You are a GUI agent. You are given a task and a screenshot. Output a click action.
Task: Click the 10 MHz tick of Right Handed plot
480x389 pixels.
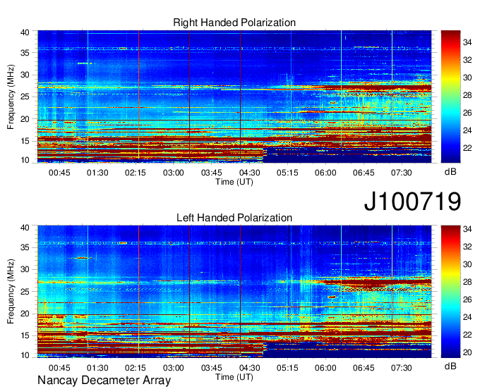pyautogui.click(x=25, y=160)
